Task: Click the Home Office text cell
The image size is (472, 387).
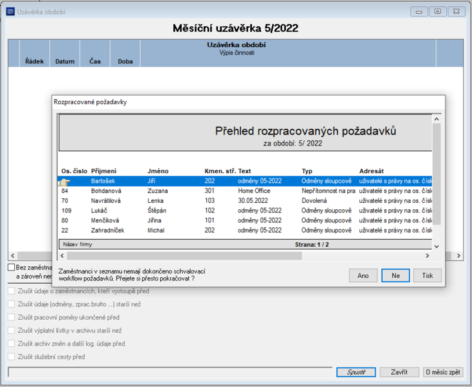Action: pos(254,191)
